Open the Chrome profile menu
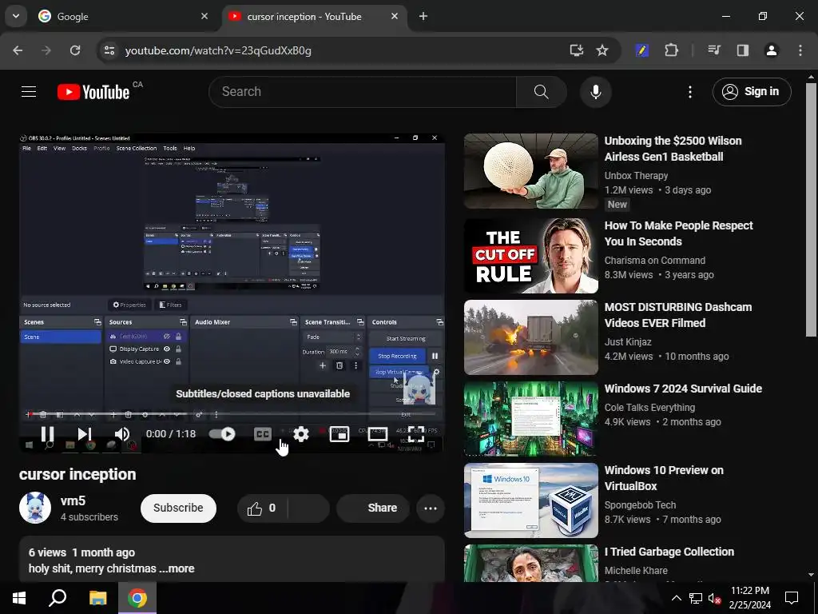This screenshot has width=818, height=614. [771, 50]
